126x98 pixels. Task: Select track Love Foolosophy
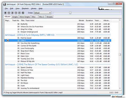point(58,48)
